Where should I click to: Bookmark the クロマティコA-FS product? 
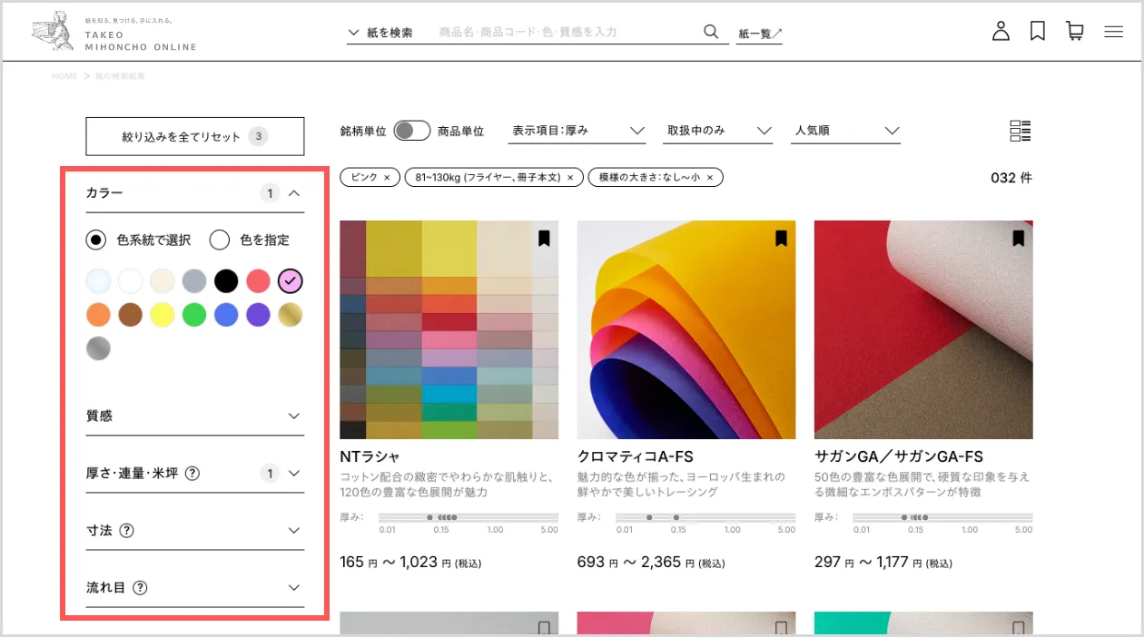781,239
